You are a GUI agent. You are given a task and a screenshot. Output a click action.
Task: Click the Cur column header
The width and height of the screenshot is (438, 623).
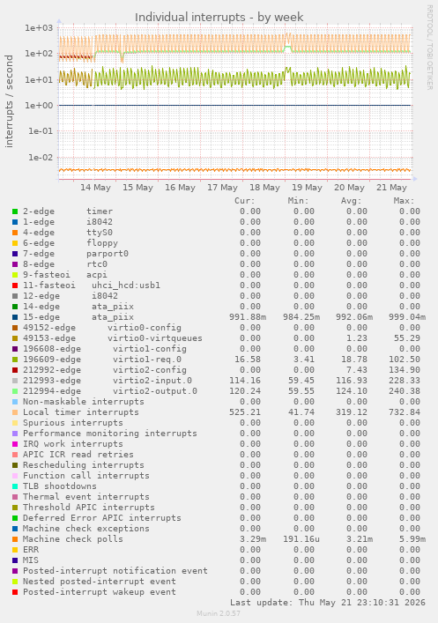point(245,201)
